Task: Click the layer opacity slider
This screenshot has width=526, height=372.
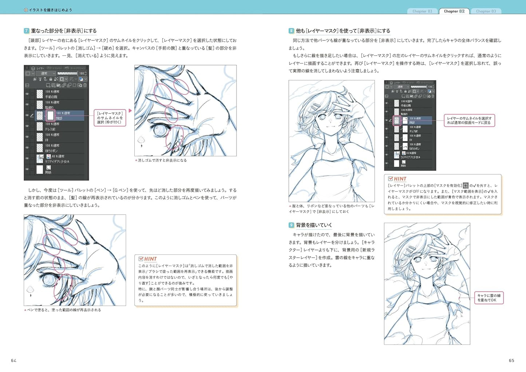Action: tap(68, 73)
